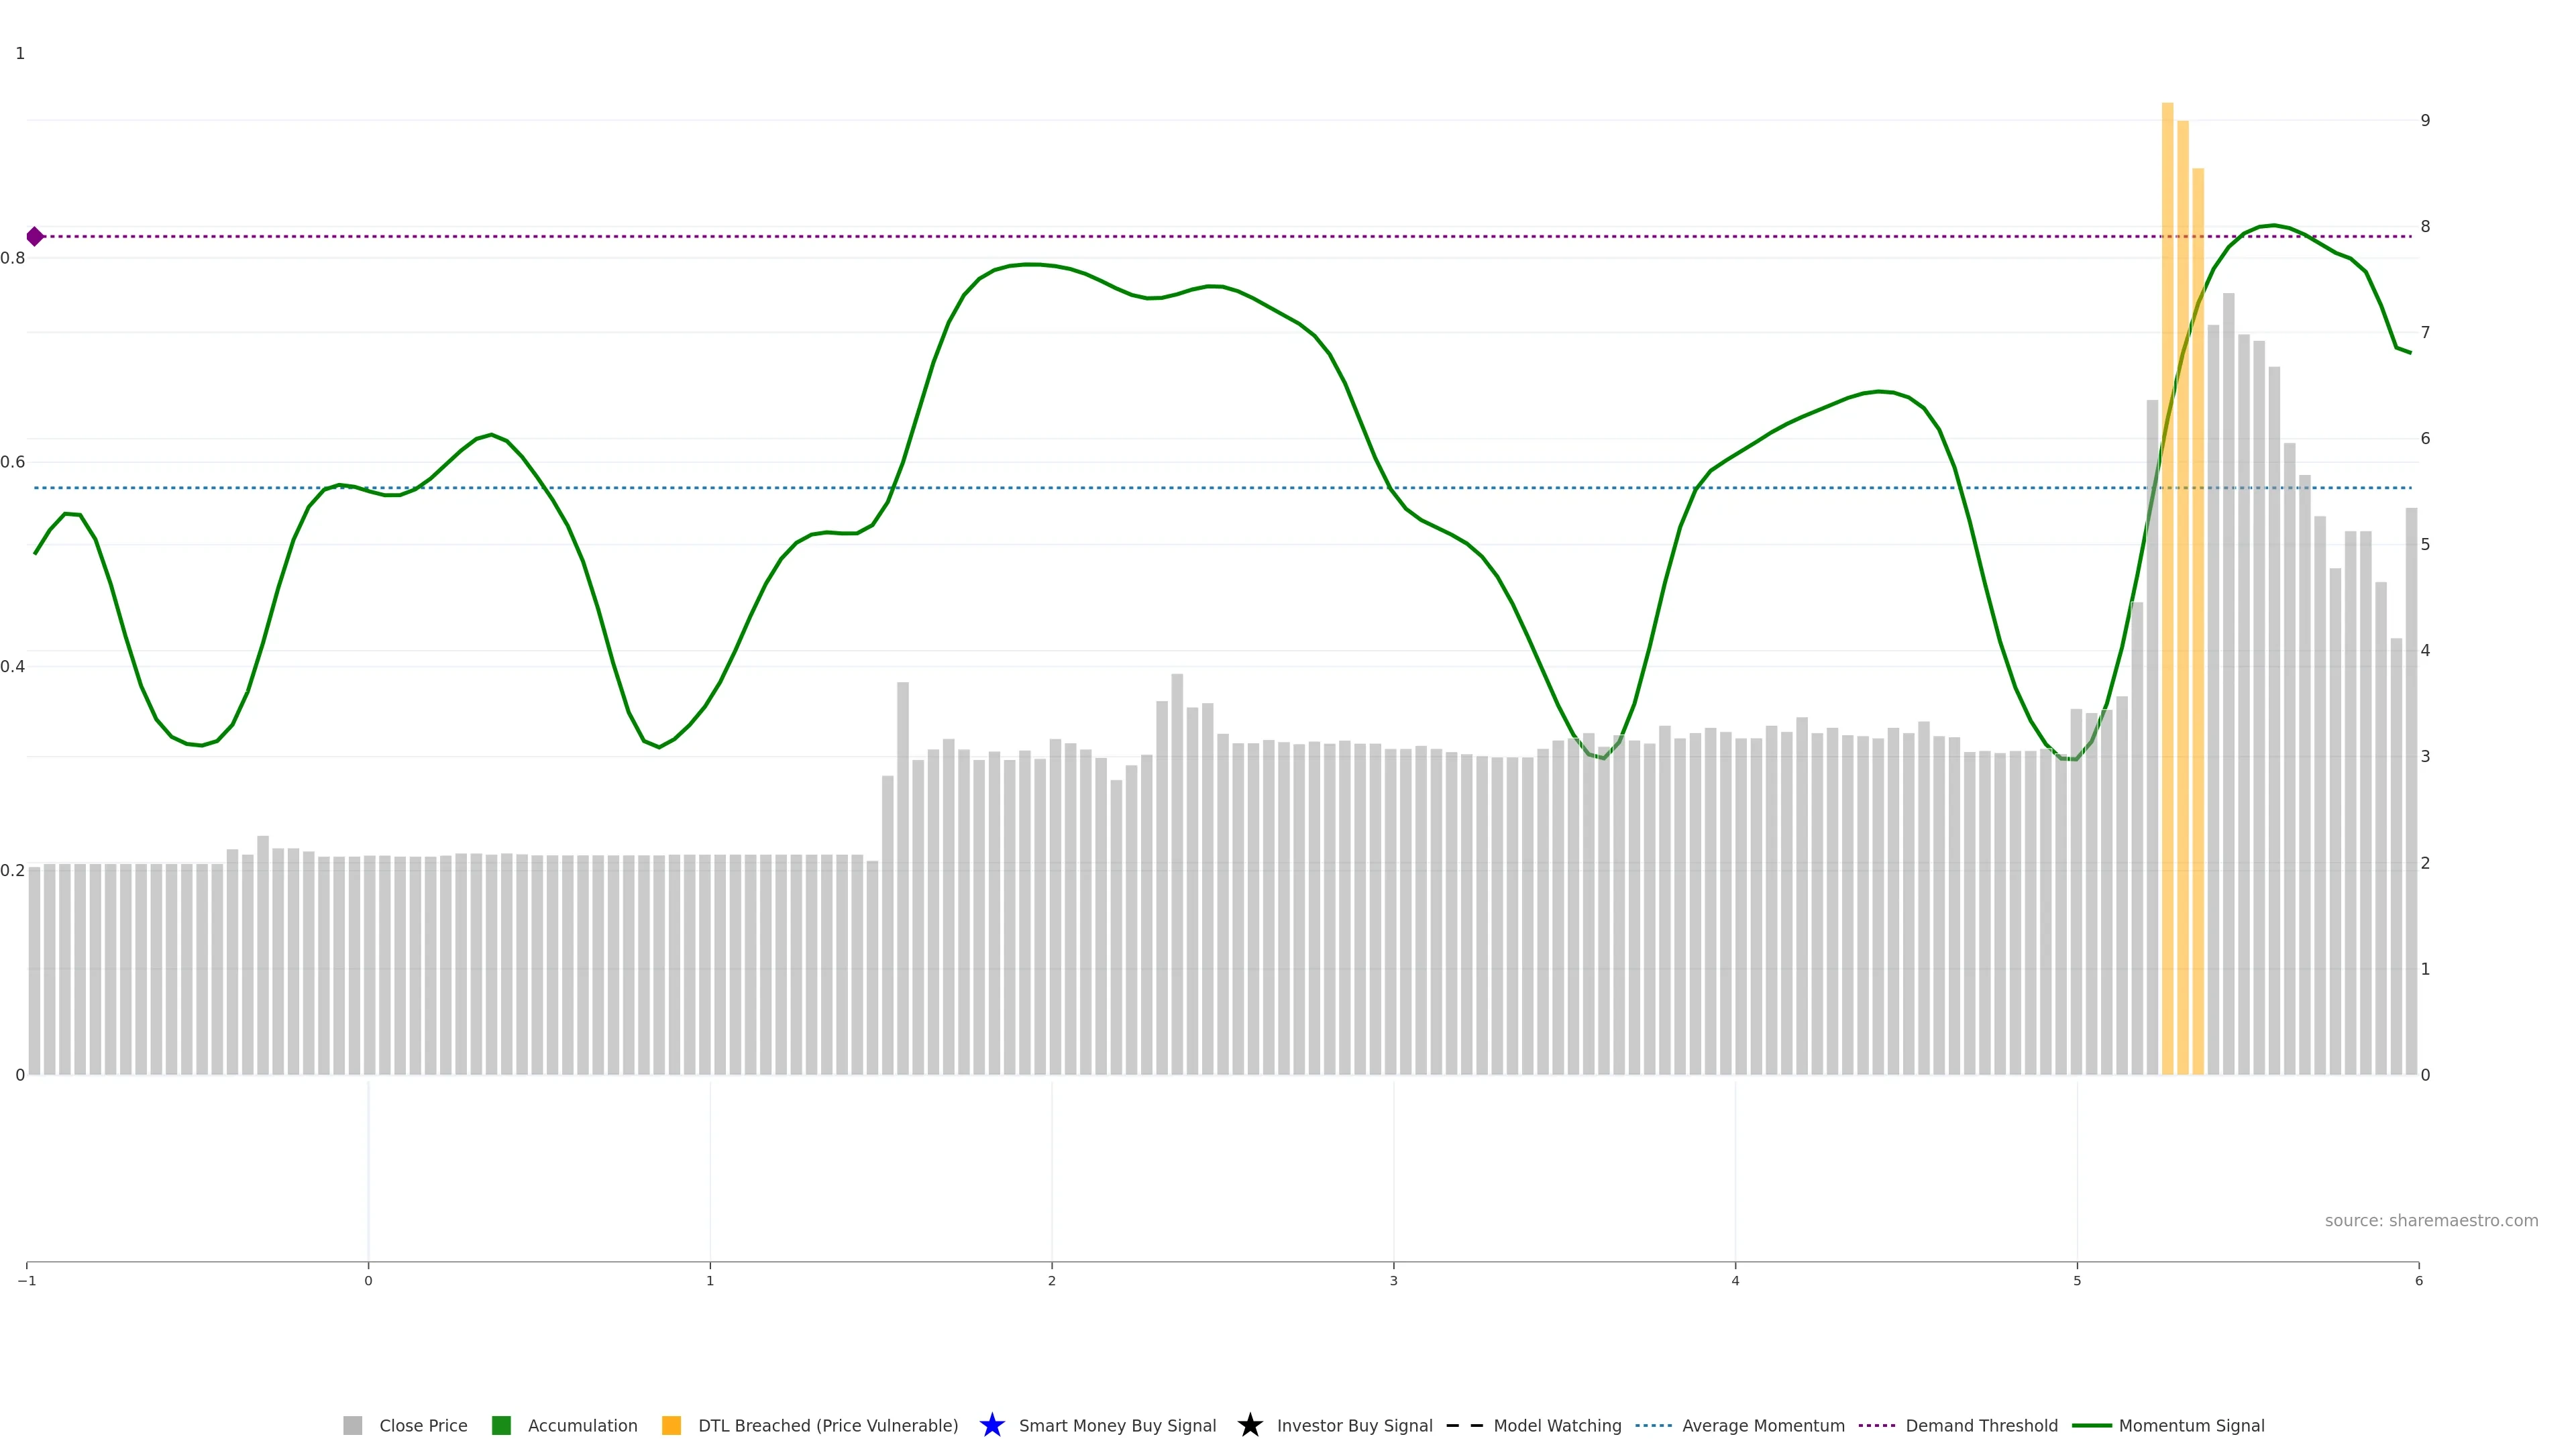Screen dimensions: 2576x1449
Task: Click the orange DTL Breached legend square
Action: 672,1425
